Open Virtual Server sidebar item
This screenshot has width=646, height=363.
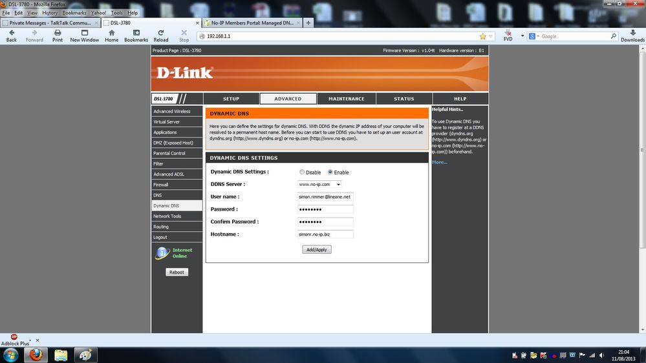pos(177,122)
